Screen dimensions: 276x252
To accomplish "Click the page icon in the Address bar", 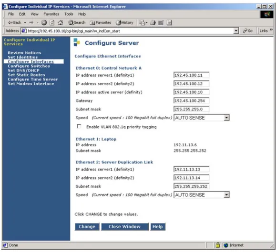I will 24,31.
